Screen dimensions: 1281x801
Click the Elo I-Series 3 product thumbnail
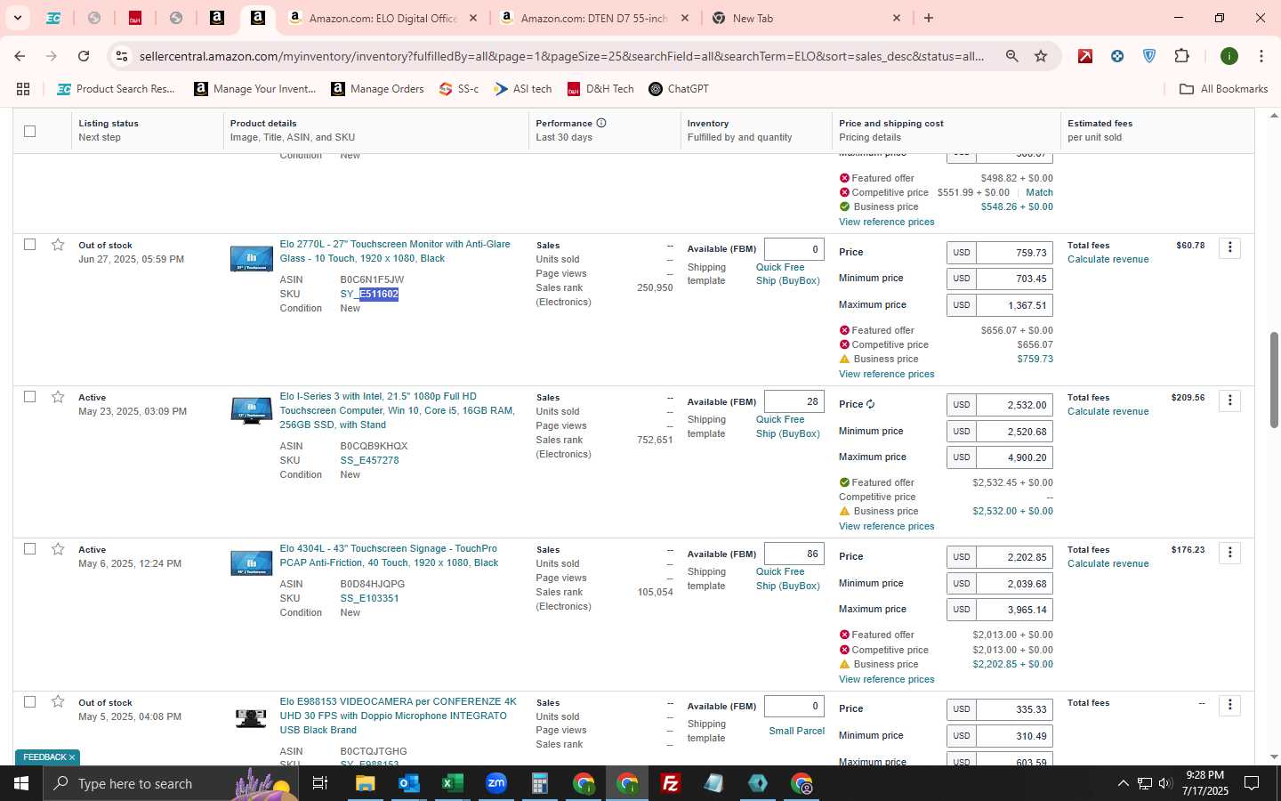252,411
